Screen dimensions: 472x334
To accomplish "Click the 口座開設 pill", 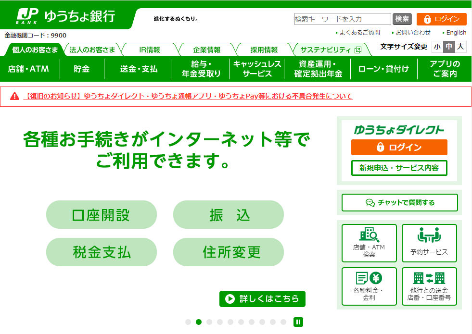I will [102, 215].
